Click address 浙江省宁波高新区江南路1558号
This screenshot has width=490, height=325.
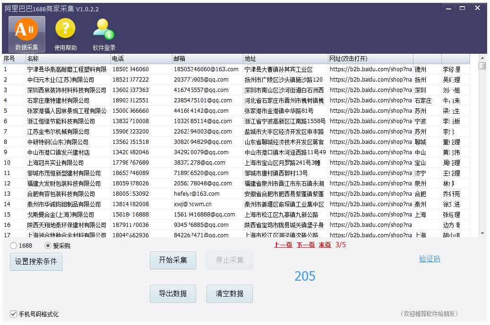[x=285, y=121]
